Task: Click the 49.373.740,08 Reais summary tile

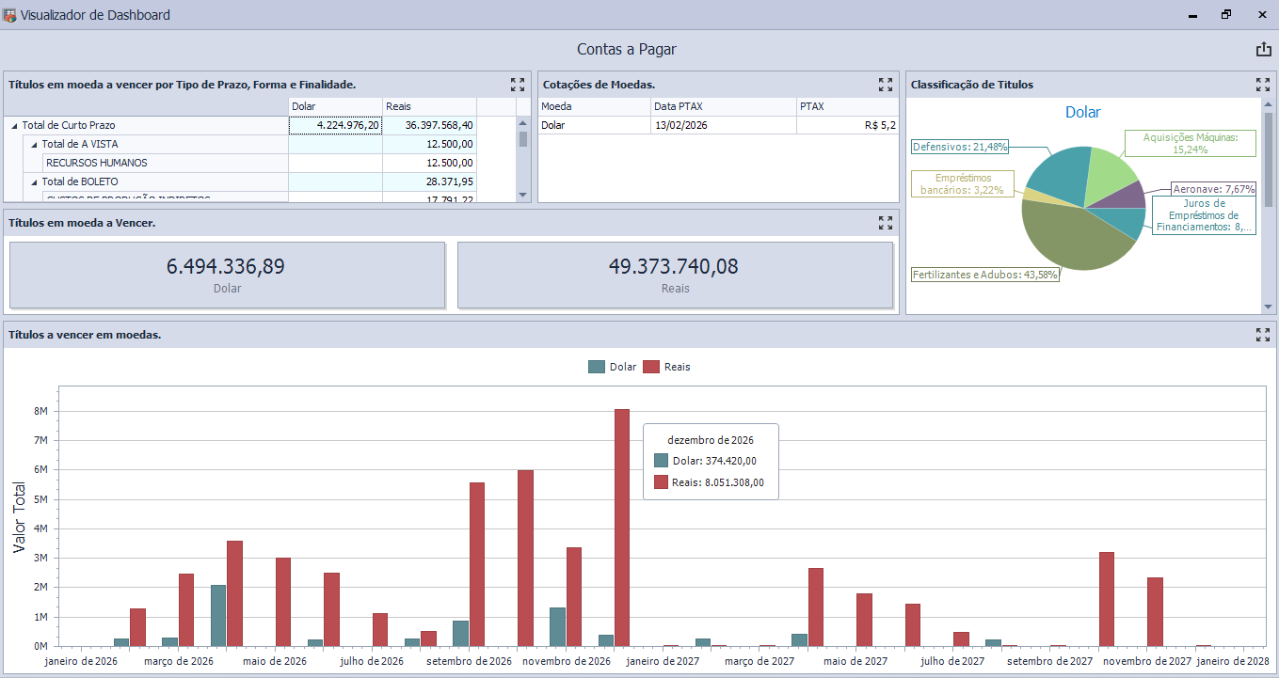Action: tap(676, 275)
